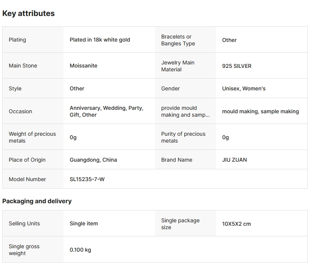Select the JIU ZUAN brand name
This screenshot has width=310, height=265.
(234, 160)
